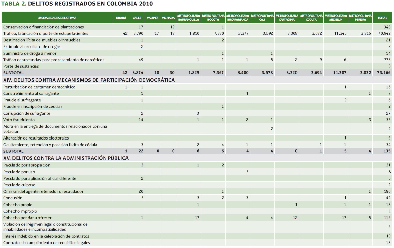The height and width of the screenshot is (248, 394).
Task: Select section heading XIV on democratic participation
Action: pyautogui.click(x=89, y=80)
